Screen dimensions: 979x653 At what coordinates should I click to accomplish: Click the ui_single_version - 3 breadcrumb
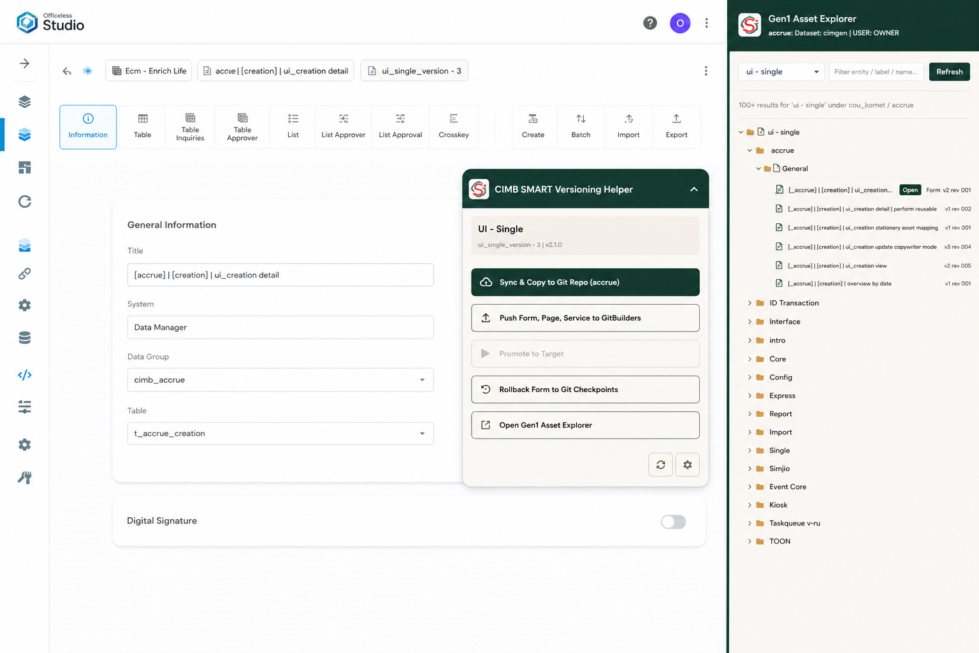tap(414, 71)
